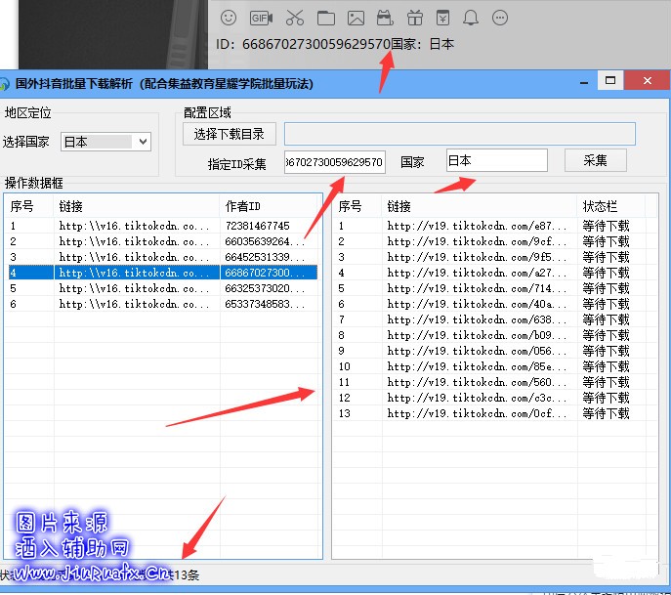This screenshot has width=671, height=595.
Task: Click the bell notification icon
Action: pyautogui.click(x=471, y=18)
